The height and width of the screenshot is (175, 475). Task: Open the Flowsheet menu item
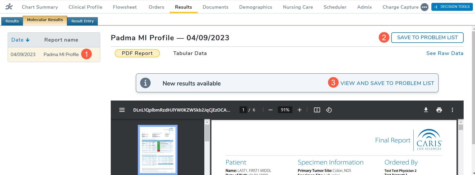click(x=125, y=7)
